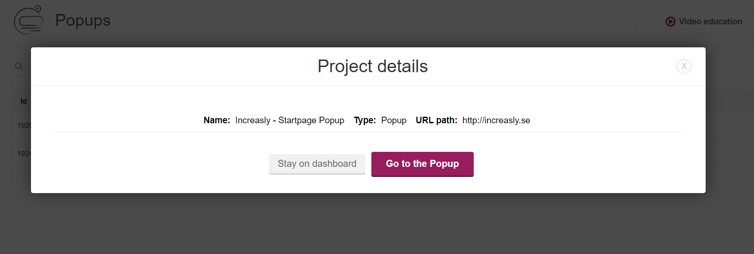Click the Name: label
Image resolution: width=754 pixels, height=254 pixels.
(x=217, y=120)
